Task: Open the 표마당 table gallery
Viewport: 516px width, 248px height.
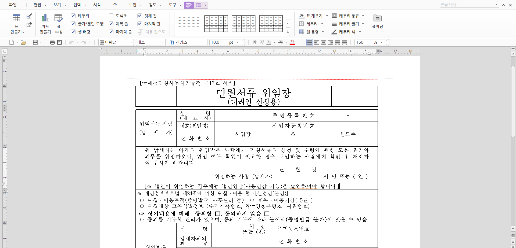Action: point(377,21)
